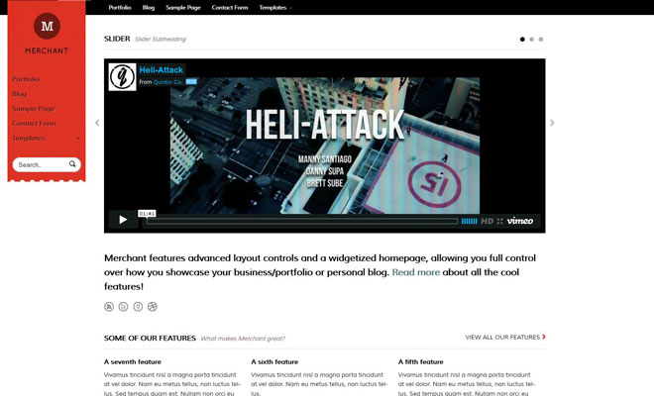Open Portfolio in the sidebar menu
This screenshot has width=654, height=396.
click(26, 78)
